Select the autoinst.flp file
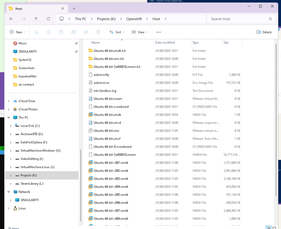Image resolution: width=281 pixels, height=229 pixels. (x=101, y=75)
